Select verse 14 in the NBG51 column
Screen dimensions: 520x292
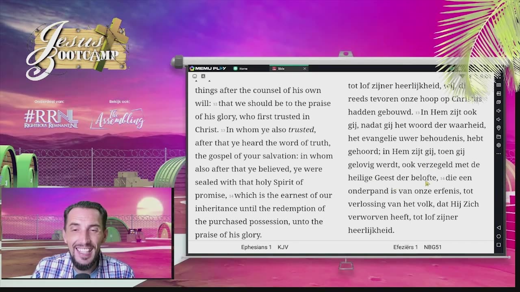point(442,178)
